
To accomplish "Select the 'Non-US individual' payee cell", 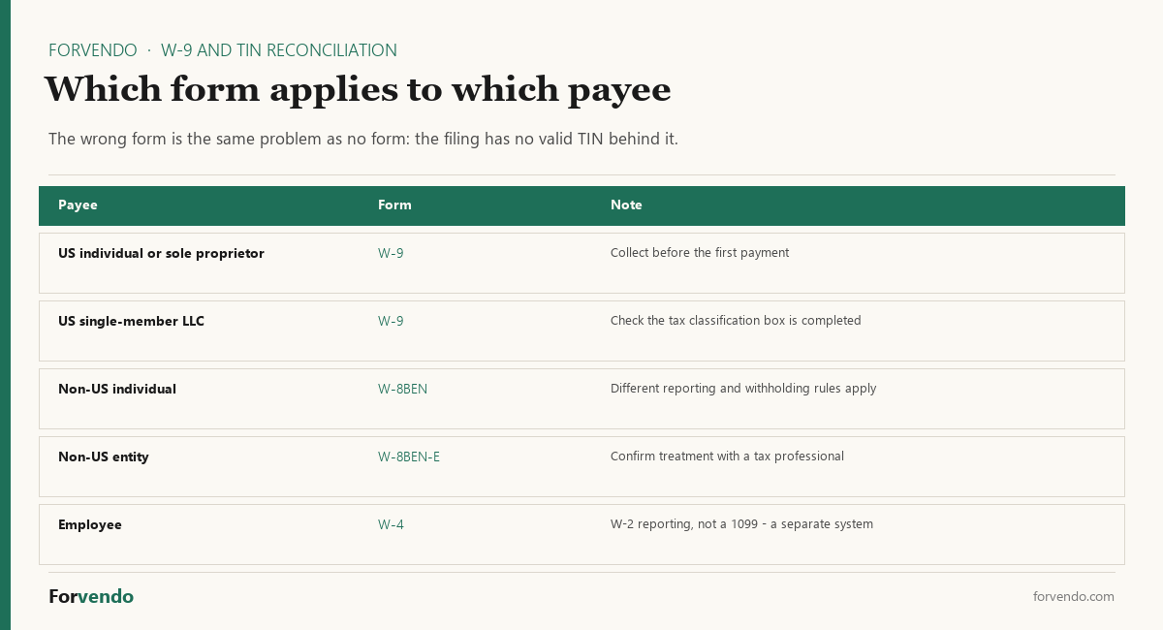I will [117, 389].
